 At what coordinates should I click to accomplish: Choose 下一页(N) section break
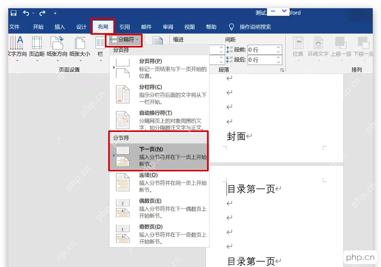(x=159, y=157)
